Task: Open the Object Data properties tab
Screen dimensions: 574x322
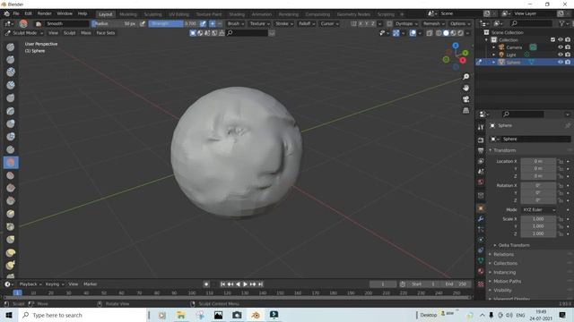Action: click(481, 260)
